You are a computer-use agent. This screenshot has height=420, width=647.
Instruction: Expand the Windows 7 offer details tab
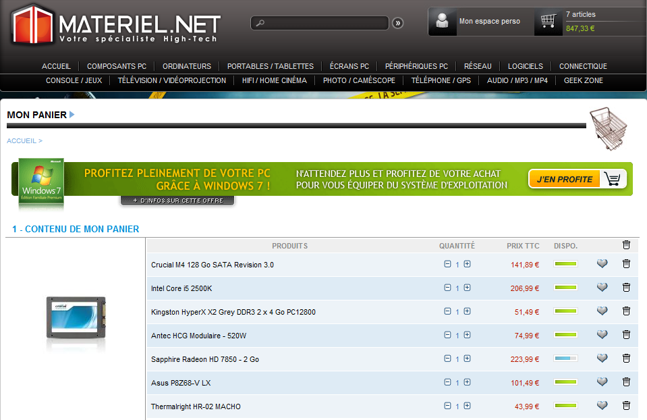[x=177, y=201]
